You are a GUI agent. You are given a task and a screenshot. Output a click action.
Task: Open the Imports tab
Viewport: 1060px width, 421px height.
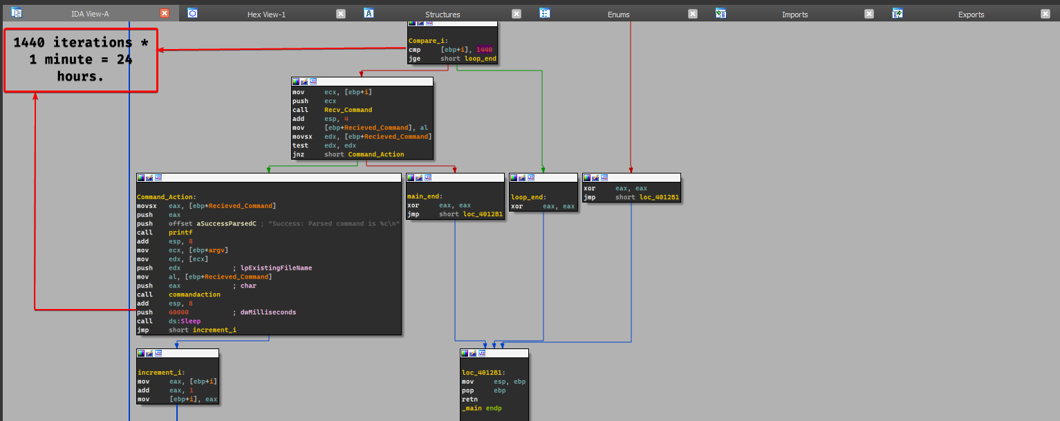coord(794,14)
